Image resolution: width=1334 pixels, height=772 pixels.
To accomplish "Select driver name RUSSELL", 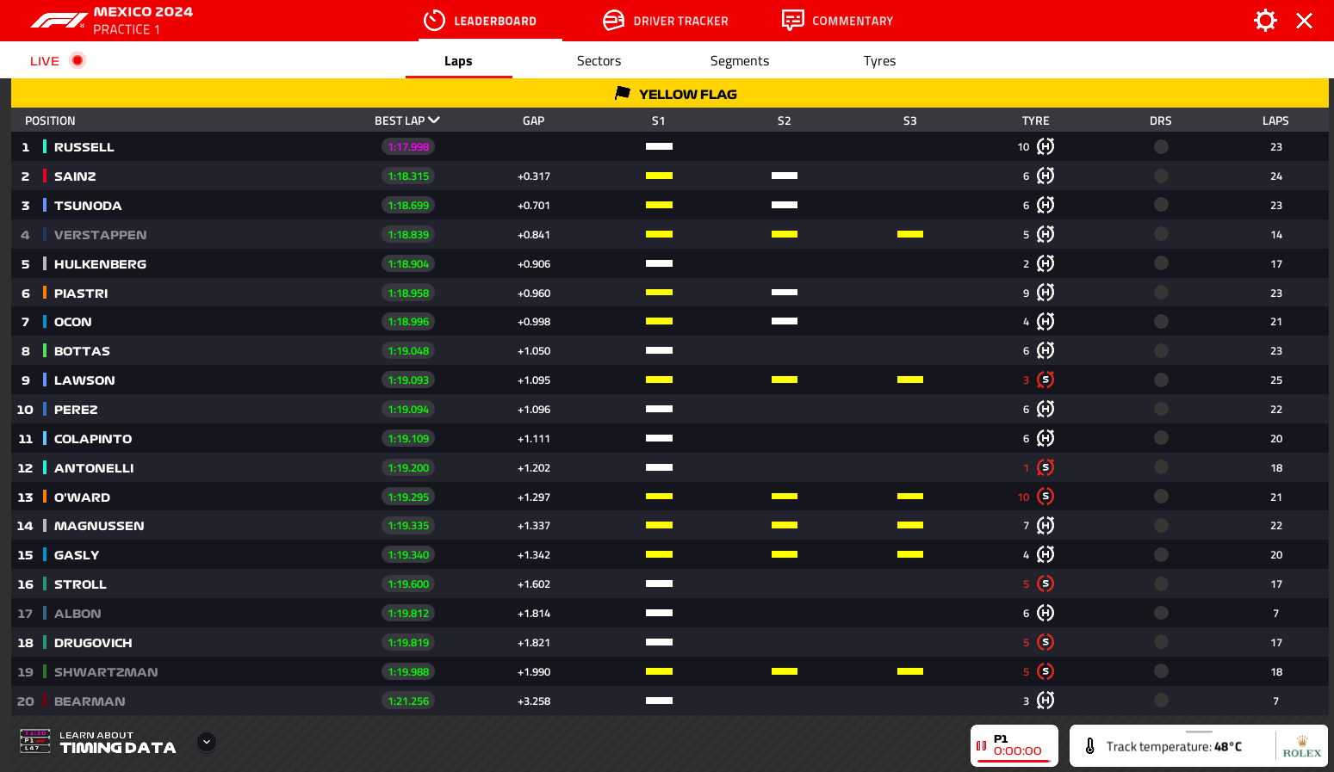I will point(84,147).
